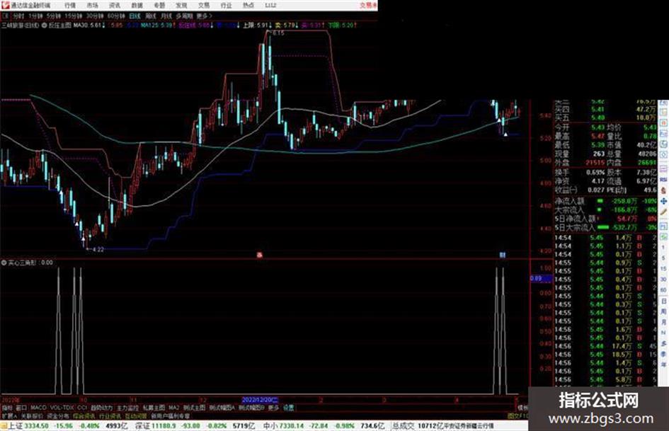Viewport: 669px width, 431px height.
Task: Click the RSI icon in the right sidebar
Action: 663,180
